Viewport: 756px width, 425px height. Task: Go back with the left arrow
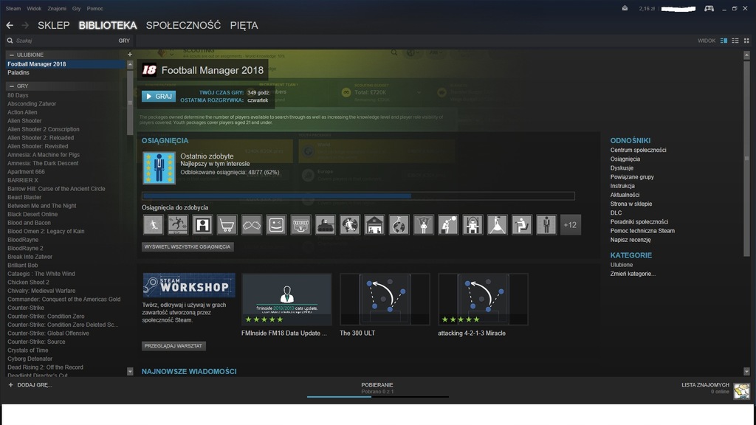(x=10, y=25)
